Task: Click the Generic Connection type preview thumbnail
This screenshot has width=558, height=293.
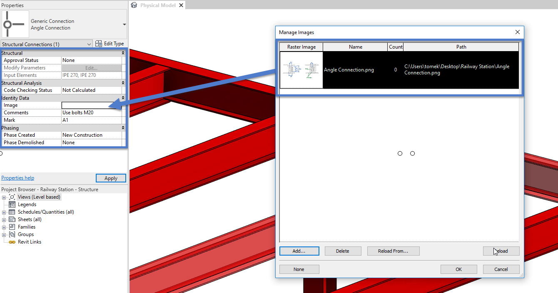Action: pos(15,25)
